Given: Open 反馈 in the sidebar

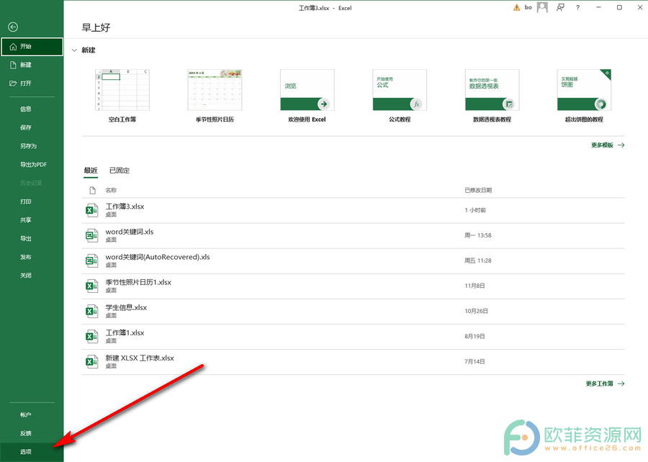Looking at the screenshot, I should pos(32,433).
